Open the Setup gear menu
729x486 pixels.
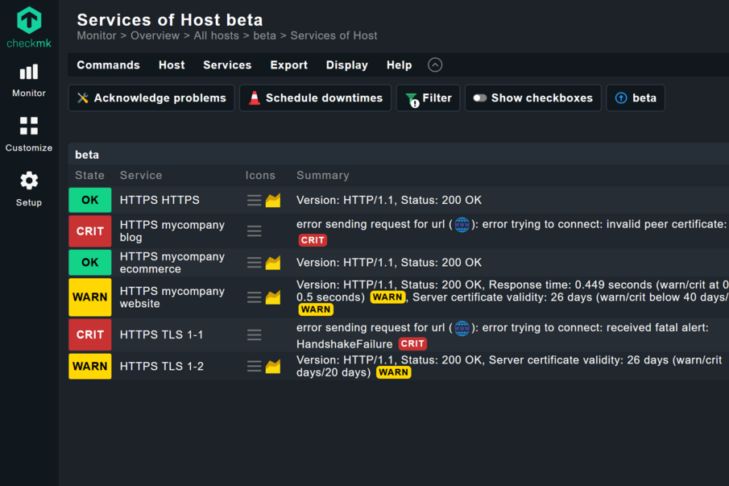point(29,189)
